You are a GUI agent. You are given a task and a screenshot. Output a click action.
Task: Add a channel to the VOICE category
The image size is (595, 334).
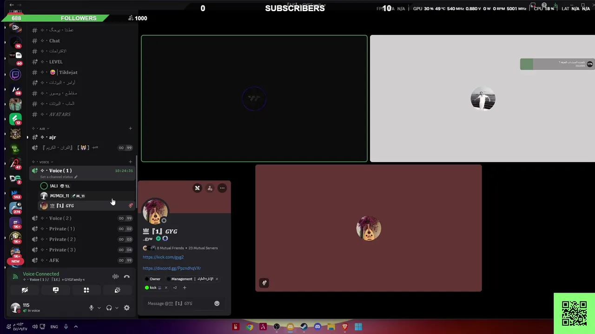130,162
